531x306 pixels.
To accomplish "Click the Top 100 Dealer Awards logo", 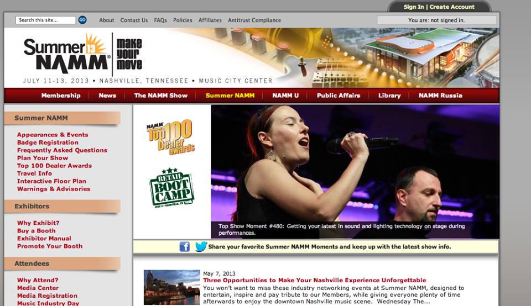I will [171, 137].
